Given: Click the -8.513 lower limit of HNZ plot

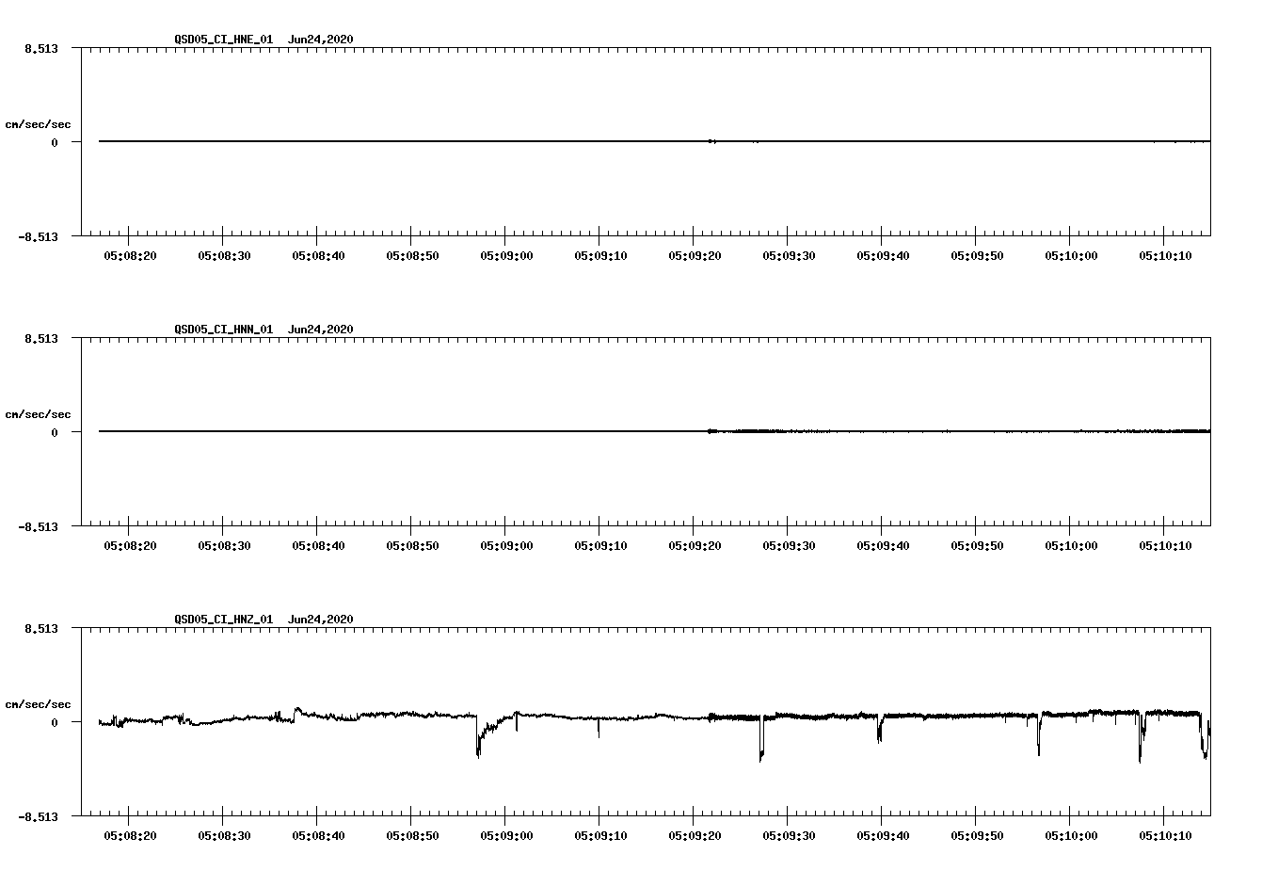Looking at the screenshot, I should point(39,816).
